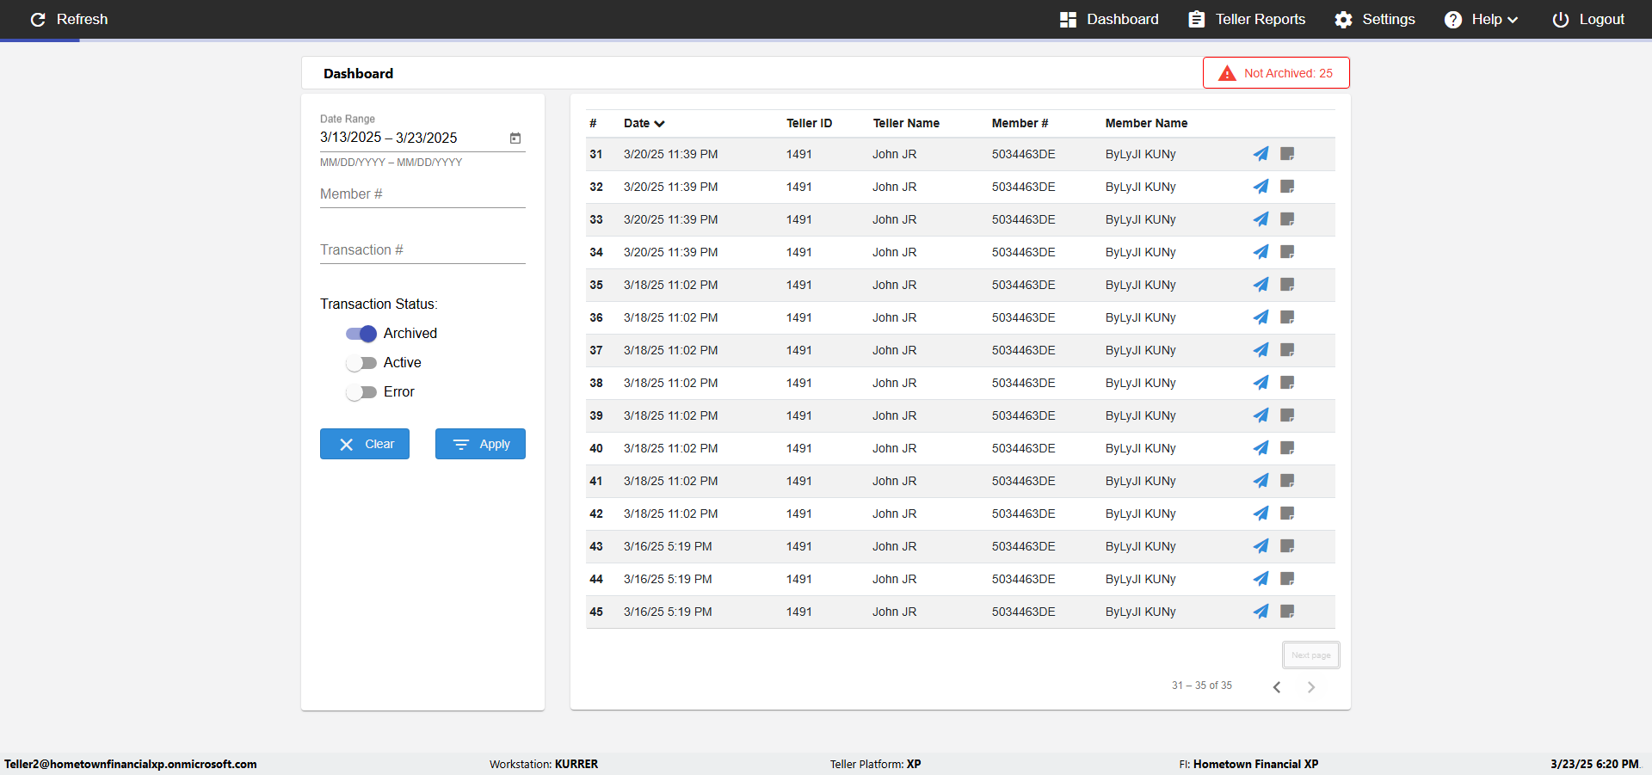Open the note icon in row 41
1652x775 pixels.
1287,481
